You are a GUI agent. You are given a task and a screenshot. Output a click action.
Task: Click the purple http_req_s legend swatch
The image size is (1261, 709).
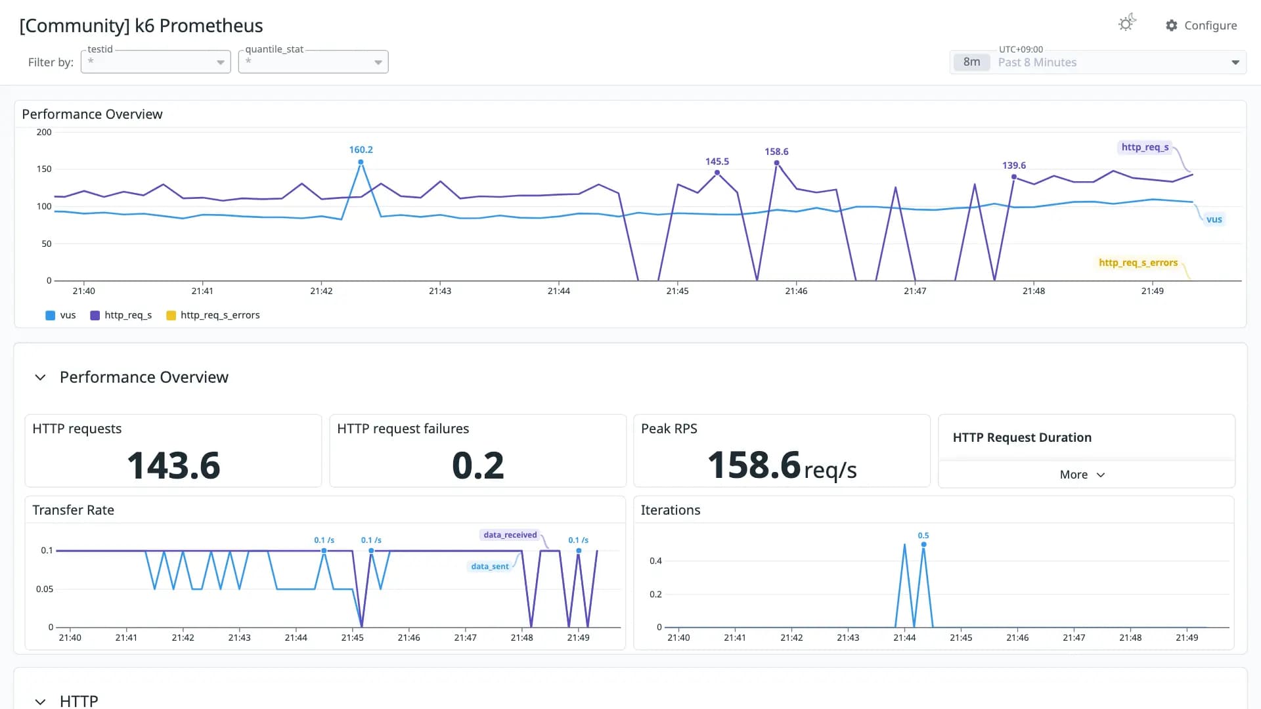click(x=95, y=315)
